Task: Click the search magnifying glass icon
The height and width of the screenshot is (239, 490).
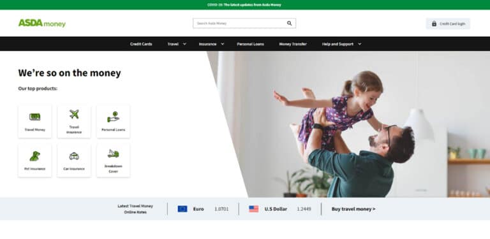Action: [x=290, y=24]
